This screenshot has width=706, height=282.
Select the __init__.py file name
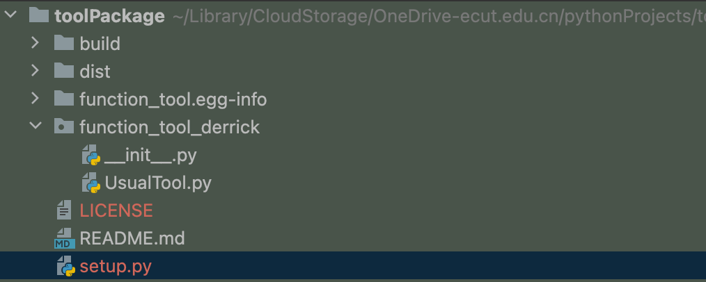click(x=150, y=155)
